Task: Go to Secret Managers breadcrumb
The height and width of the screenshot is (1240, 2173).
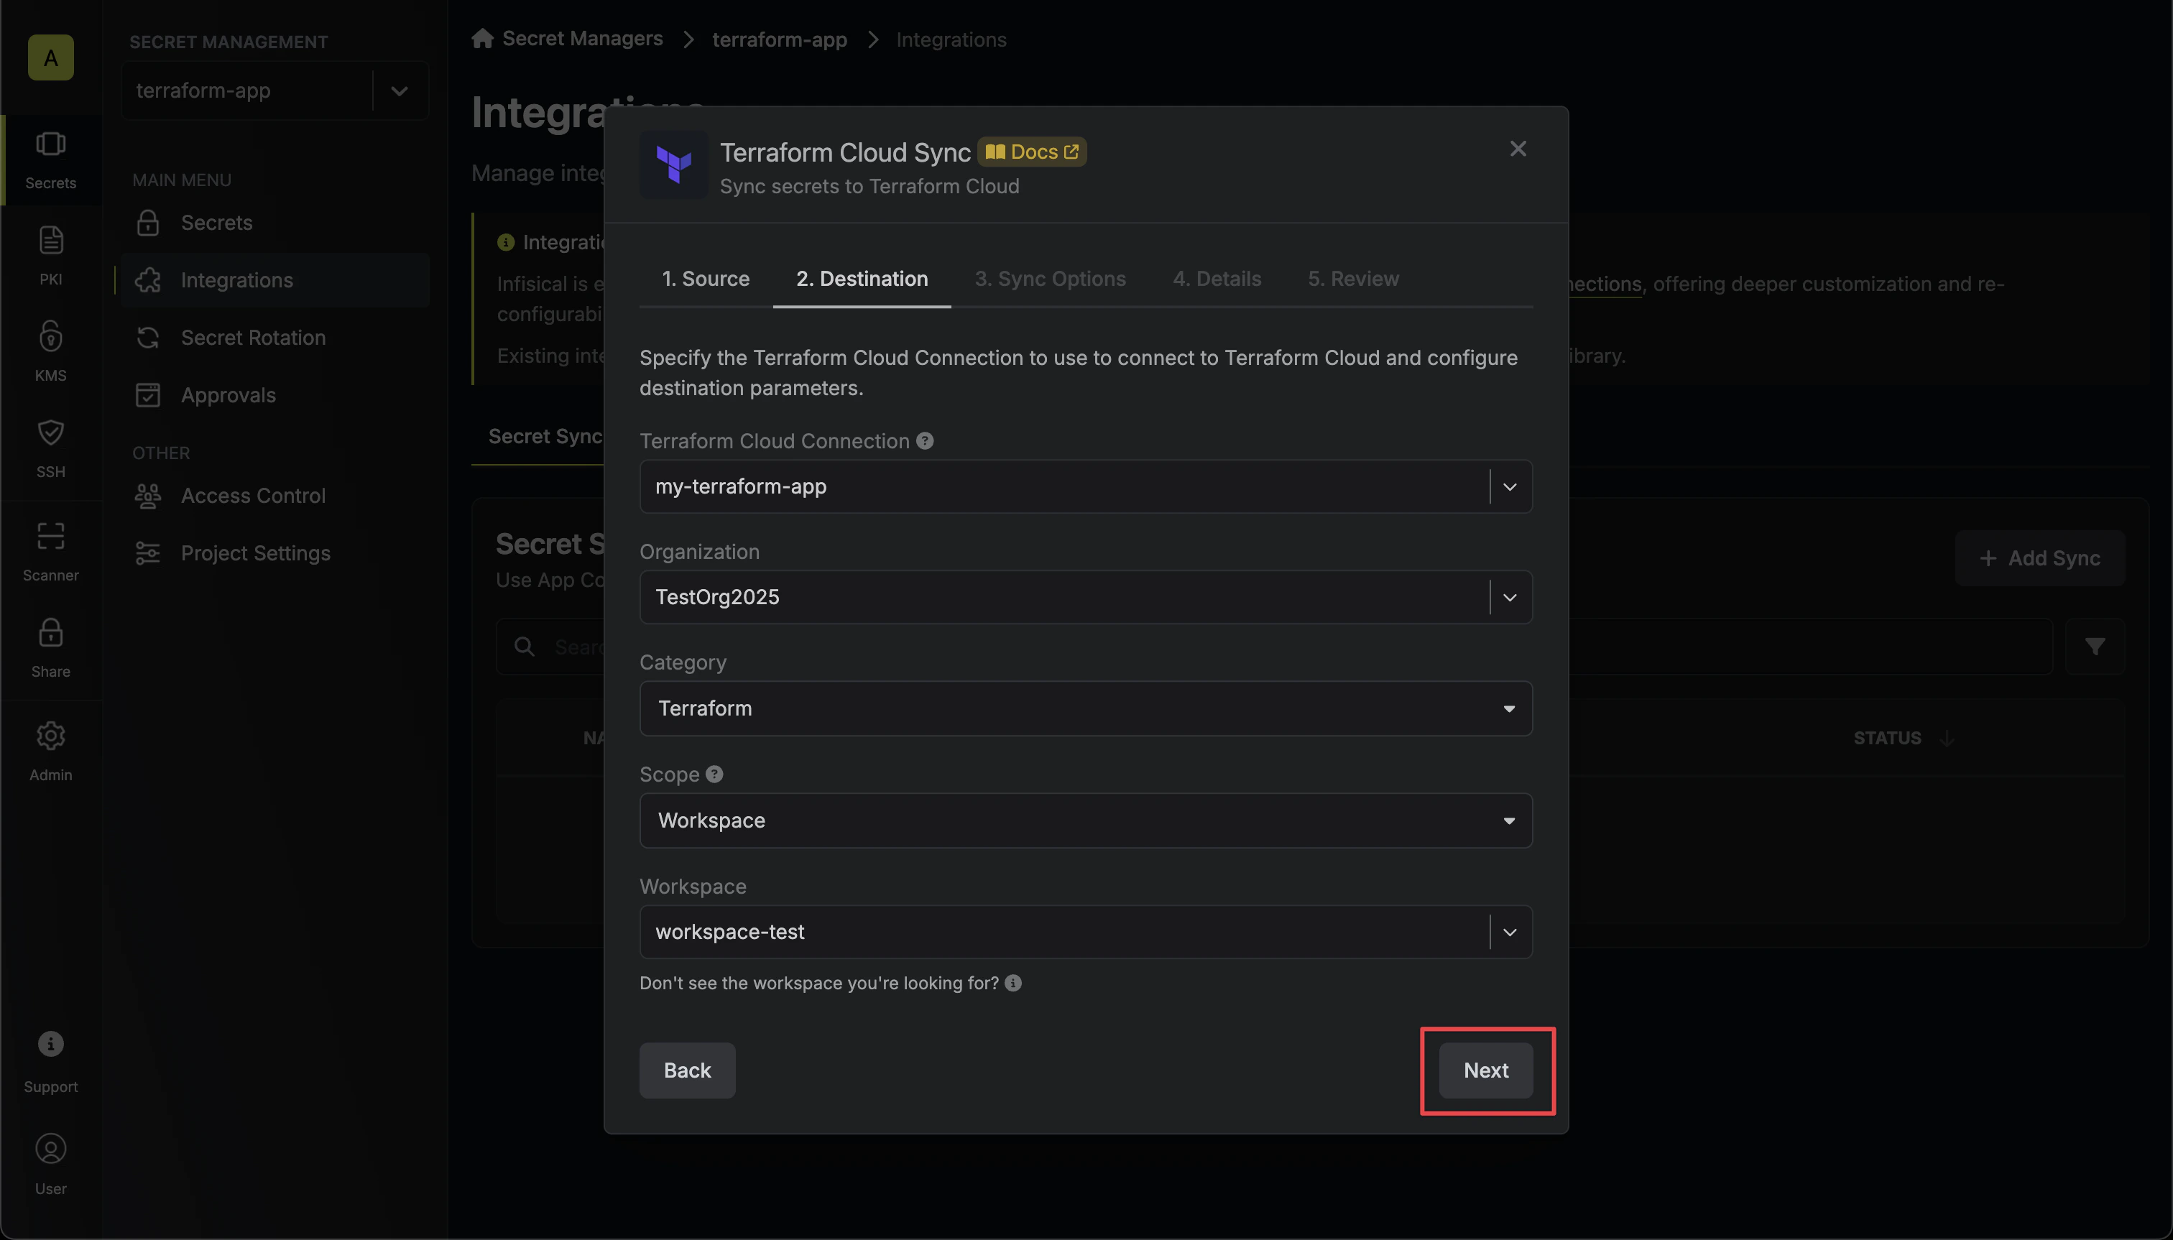Action: coord(582,38)
